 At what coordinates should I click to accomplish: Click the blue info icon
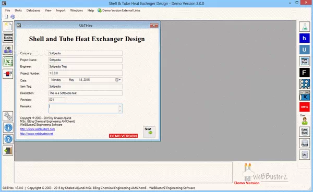(x=8, y=128)
